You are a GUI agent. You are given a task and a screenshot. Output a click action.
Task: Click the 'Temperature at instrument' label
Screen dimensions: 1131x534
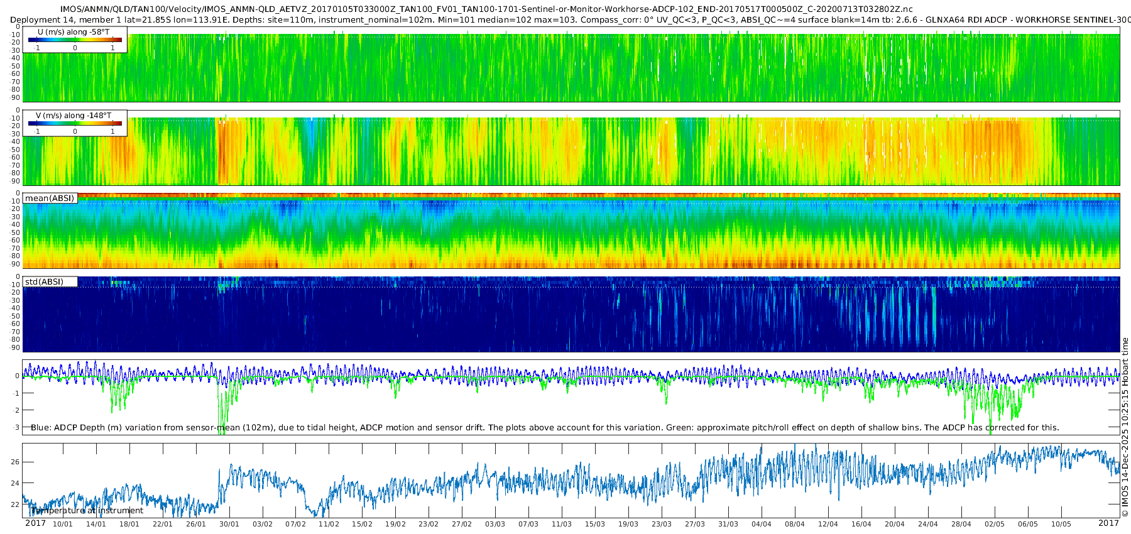pyautogui.click(x=87, y=510)
